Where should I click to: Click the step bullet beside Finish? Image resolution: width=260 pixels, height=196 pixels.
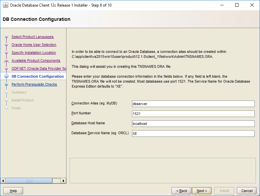(x=7, y=108)
